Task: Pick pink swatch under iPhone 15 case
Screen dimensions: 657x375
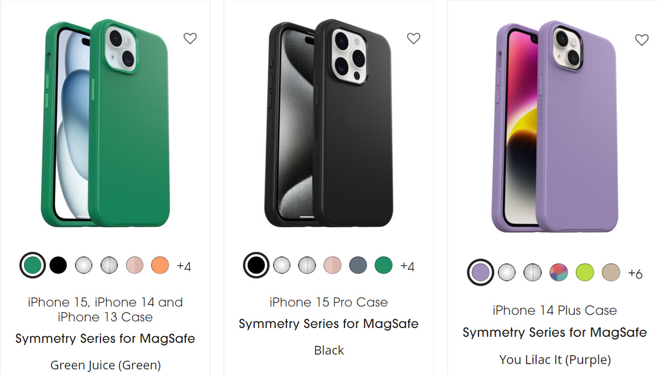Action: 135,265
